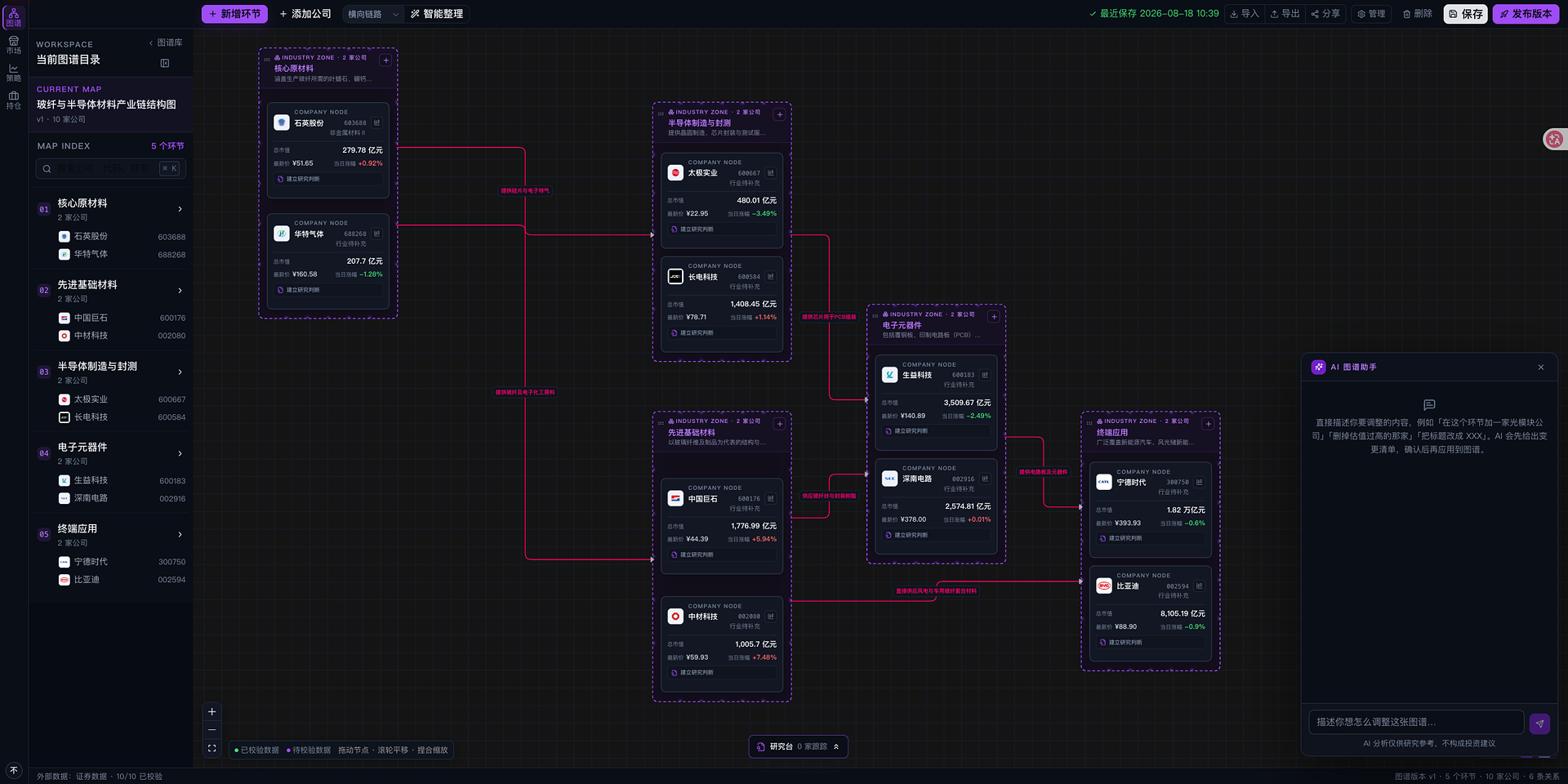This screenshot has width=1568, height=784.
Task: Add company to 终端应用 zone
Action: [1208, 424]
